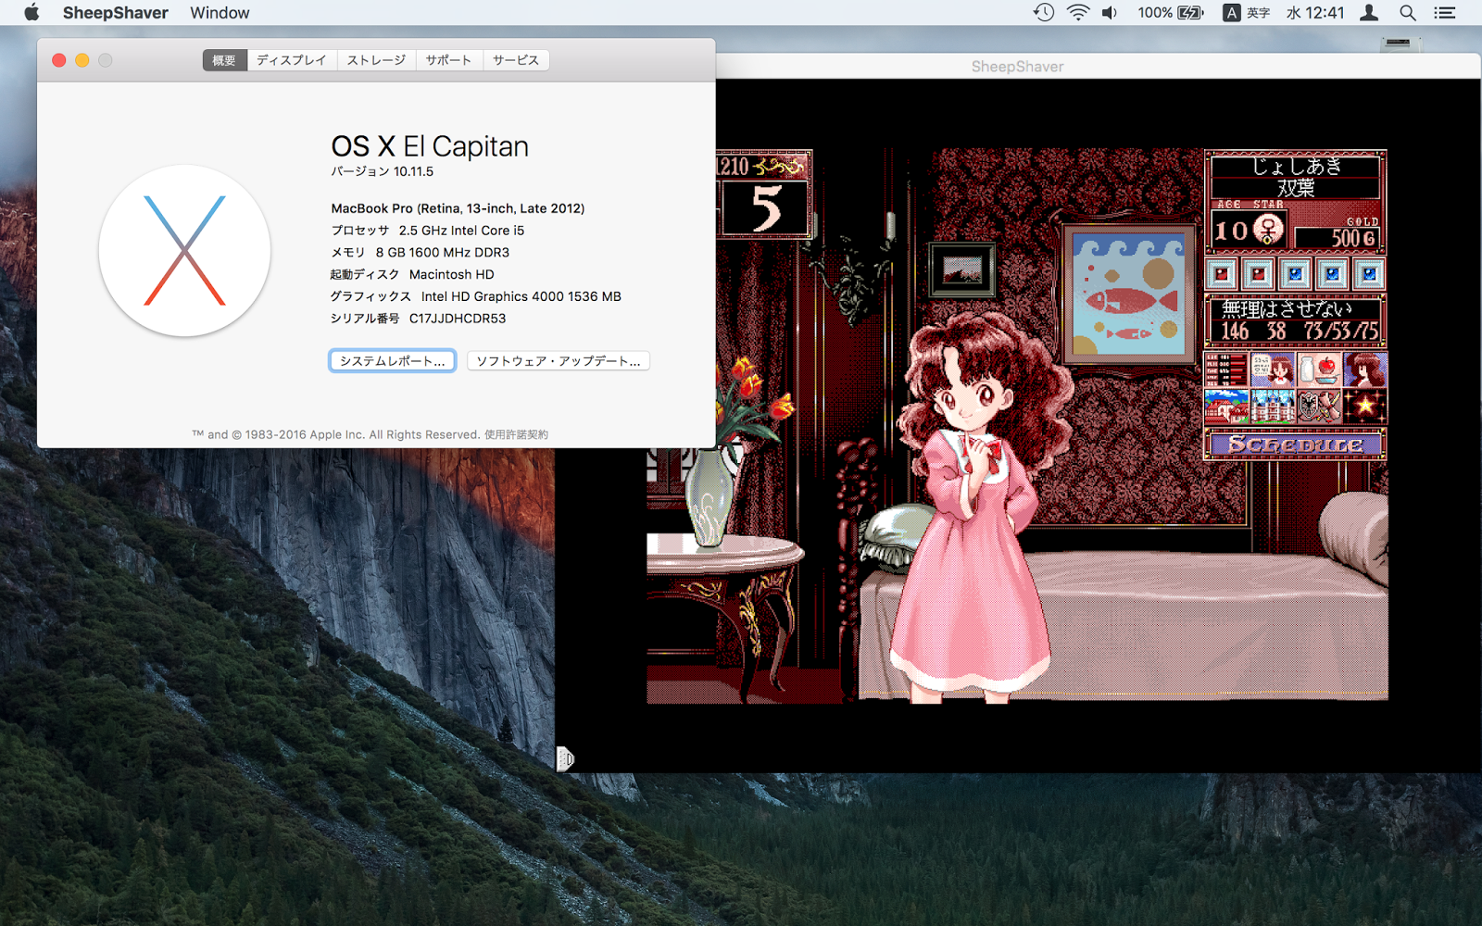Image resolution: width=1482 pixels, height=926 pixels.
Task: Select the 概要 tab
Action: [x=224, y=60]
